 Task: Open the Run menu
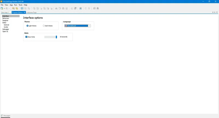[16, 5]
